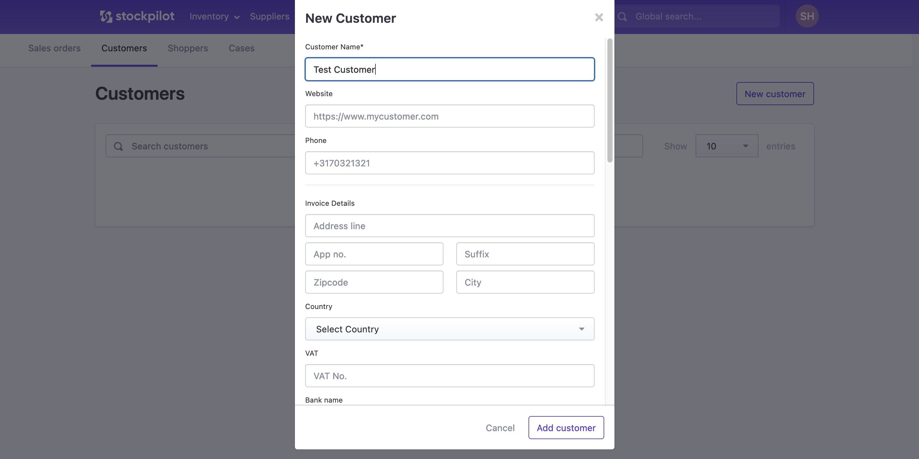Click the Website input field
This screenshot has height=459, width=919.
click(x=450, y=116)
